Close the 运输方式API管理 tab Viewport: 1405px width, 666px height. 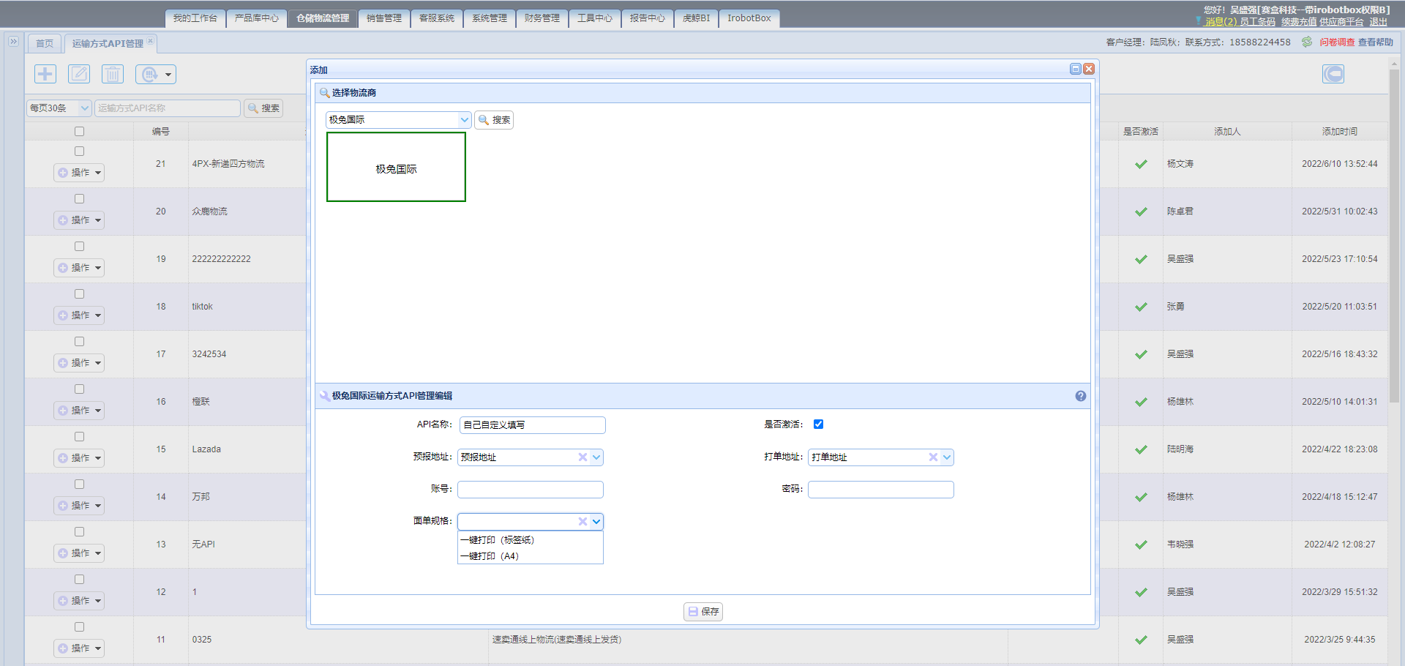(x=150, y=41)
